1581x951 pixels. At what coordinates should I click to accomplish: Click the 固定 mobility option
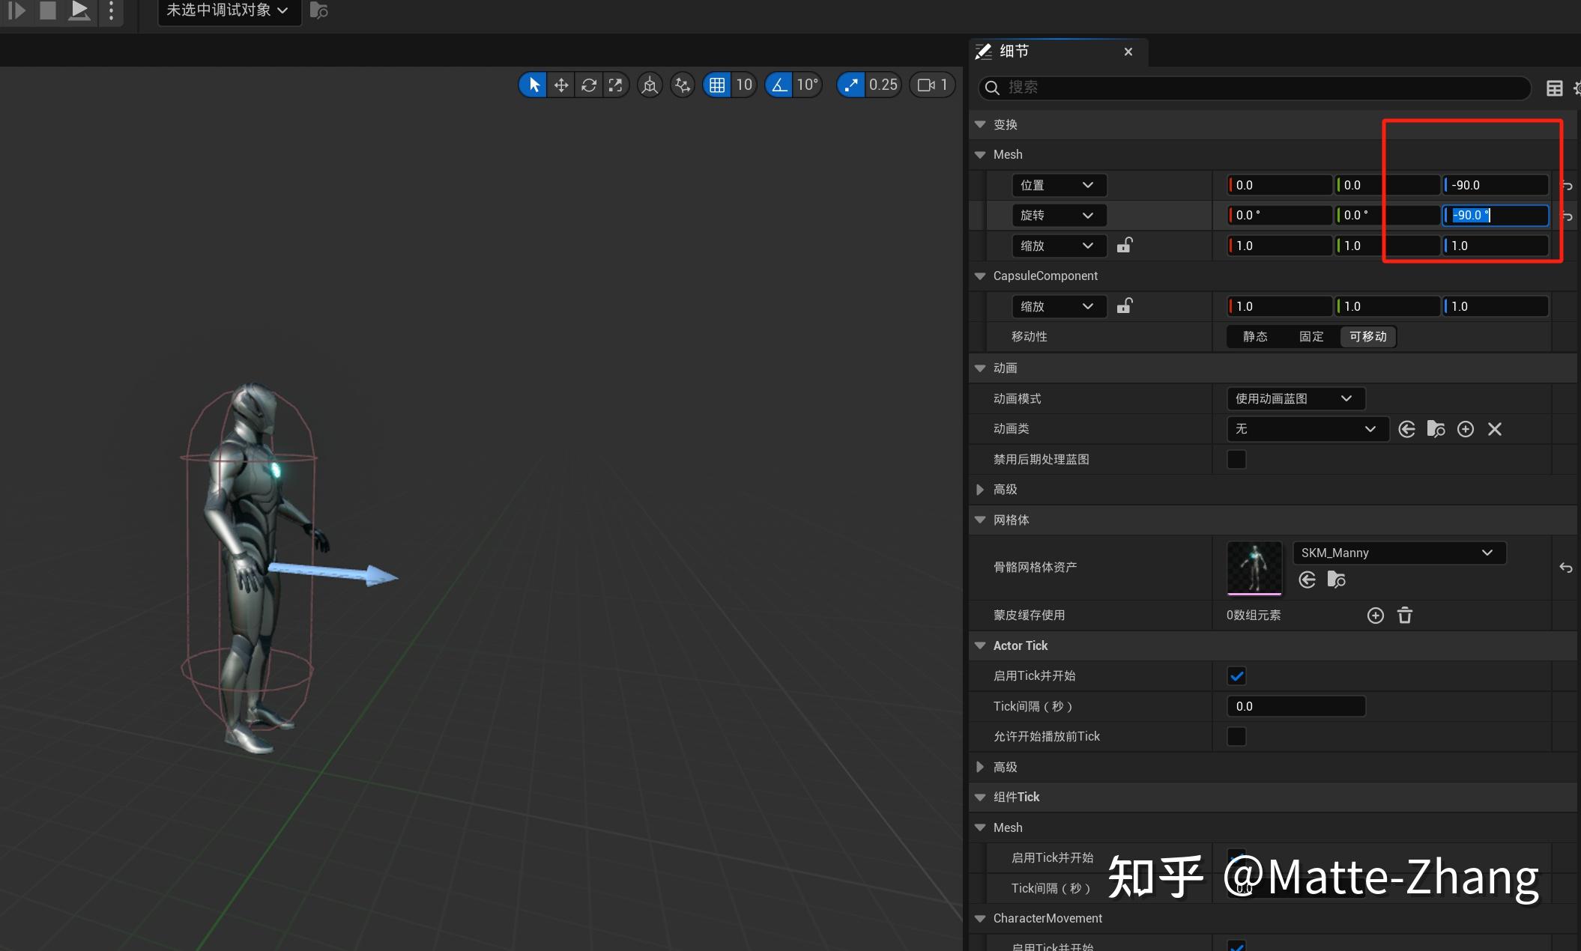click(1311, 336)
